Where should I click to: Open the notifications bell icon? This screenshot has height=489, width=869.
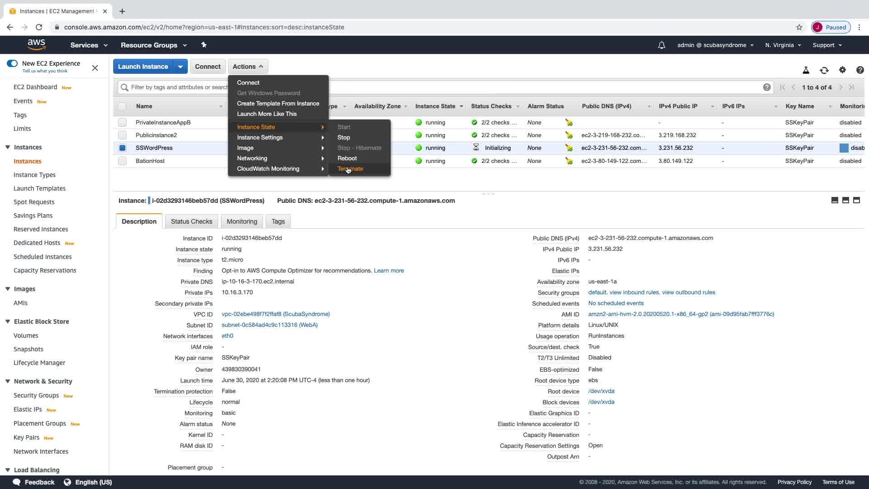tap(661, 45)
